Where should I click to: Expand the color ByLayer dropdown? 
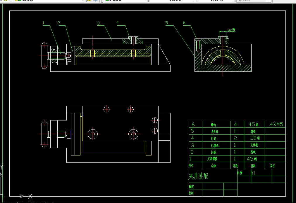(126, 1)
